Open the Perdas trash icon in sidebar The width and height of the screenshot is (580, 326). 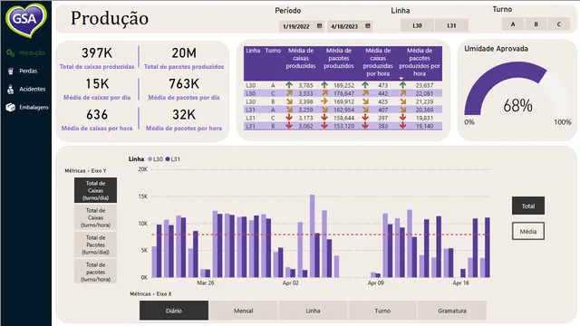10,71
